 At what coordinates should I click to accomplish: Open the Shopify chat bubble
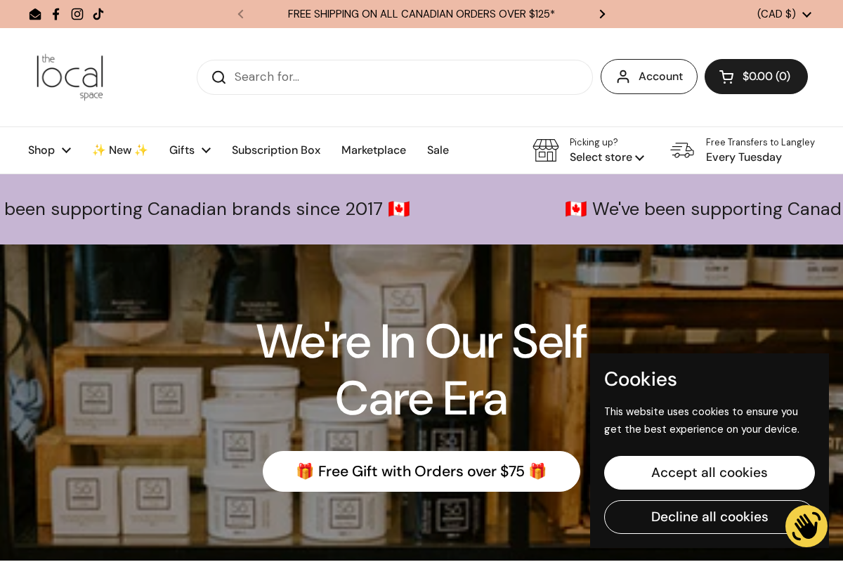[806, 526]
